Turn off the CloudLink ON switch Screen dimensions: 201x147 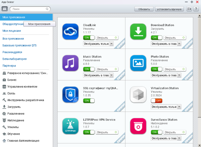(89, 38)
